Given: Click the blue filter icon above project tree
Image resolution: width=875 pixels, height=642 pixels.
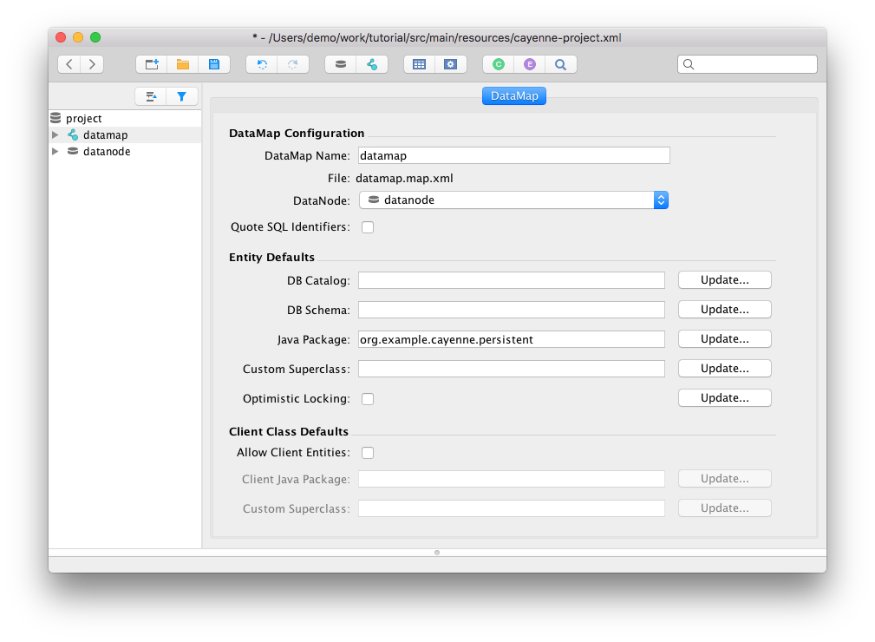Looking at the screenshot, I should point(182,97).
